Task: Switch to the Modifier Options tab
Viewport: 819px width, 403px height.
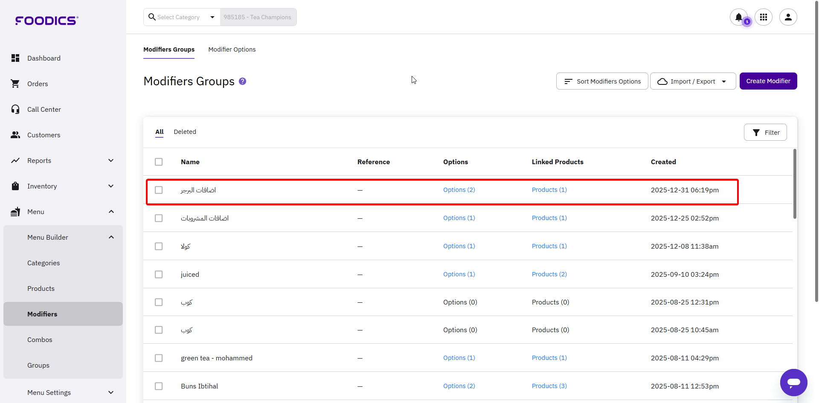Action: point(232,49)
